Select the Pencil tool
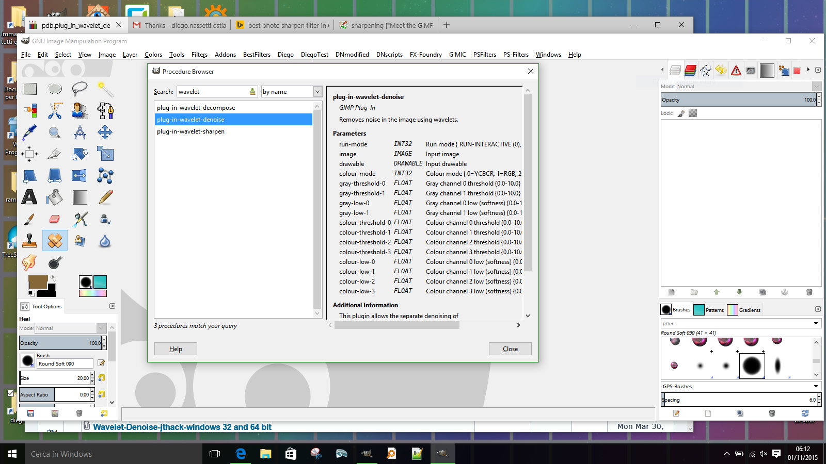 [105, 197]
